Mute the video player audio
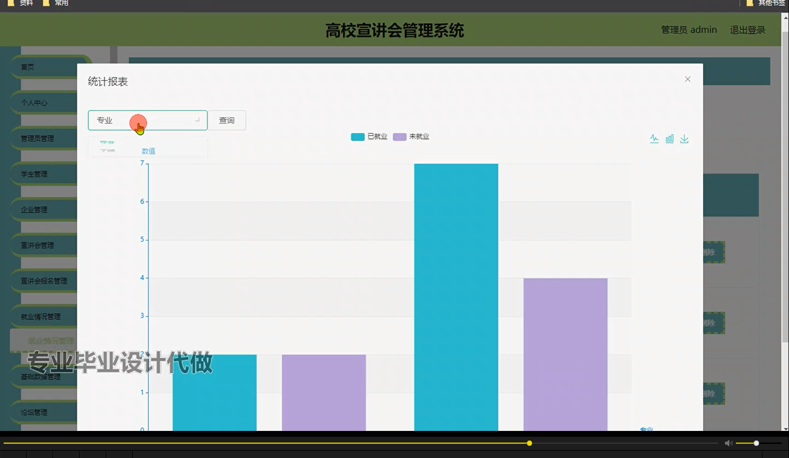This screenshot has width=789, height=458. (728, 443)
